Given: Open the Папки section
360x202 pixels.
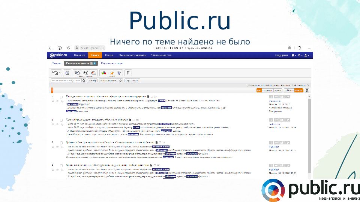Looking at the screenshot, I should tap(109, 55).
